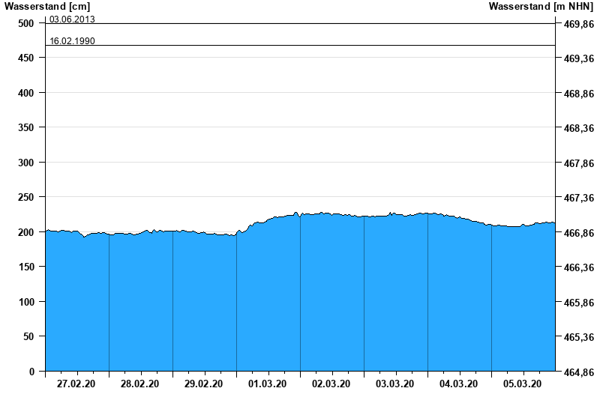Click the 464,86 value on the NHN axis
The width and height of the screenshot is (600, 412).
[578, 372]
